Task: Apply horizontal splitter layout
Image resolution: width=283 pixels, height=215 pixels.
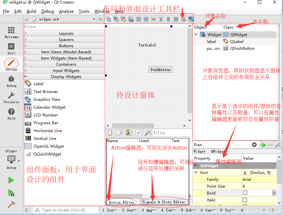Action: [153, 19]
